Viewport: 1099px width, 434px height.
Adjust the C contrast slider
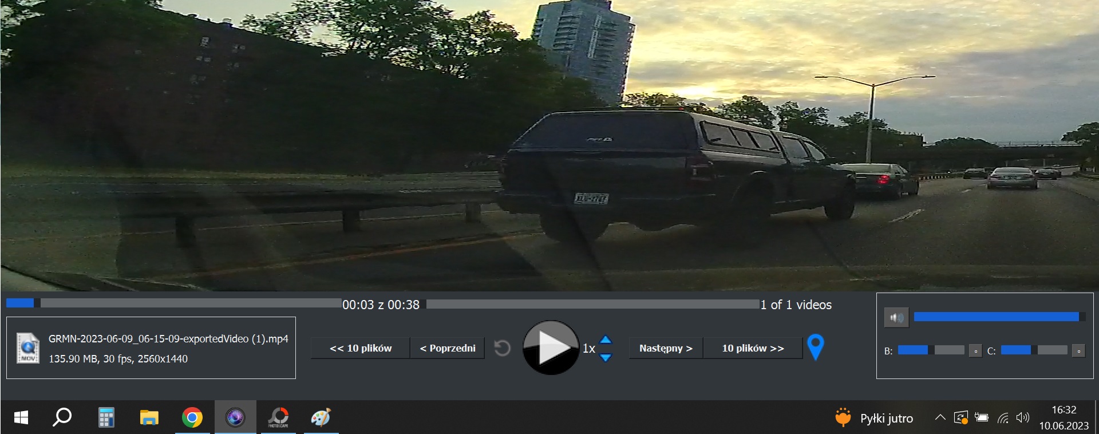coord(1034,350)
